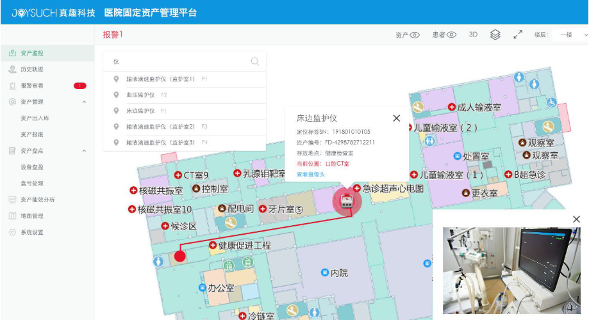This screenshot has height=323, width=589.
Task: Click the red track start dot
Action: [x=180, y=256]
